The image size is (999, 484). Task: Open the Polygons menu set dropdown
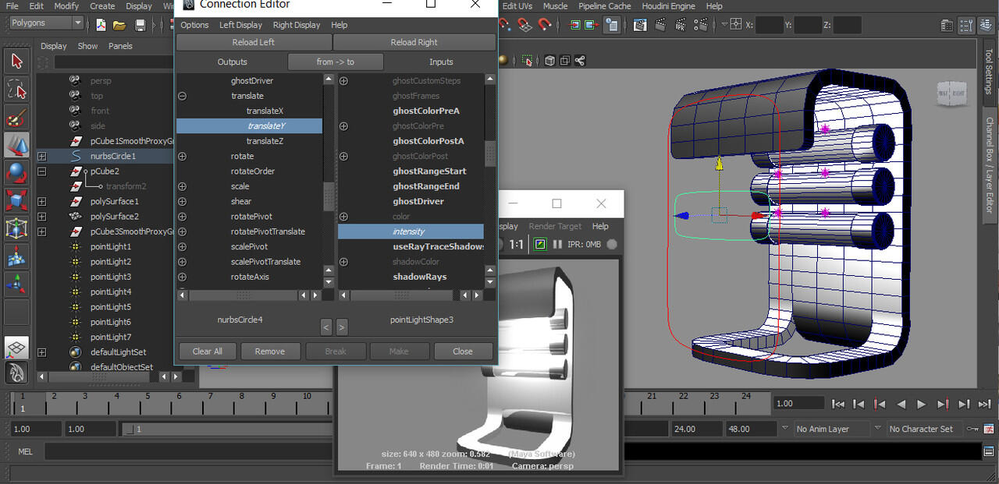[45, 23]
